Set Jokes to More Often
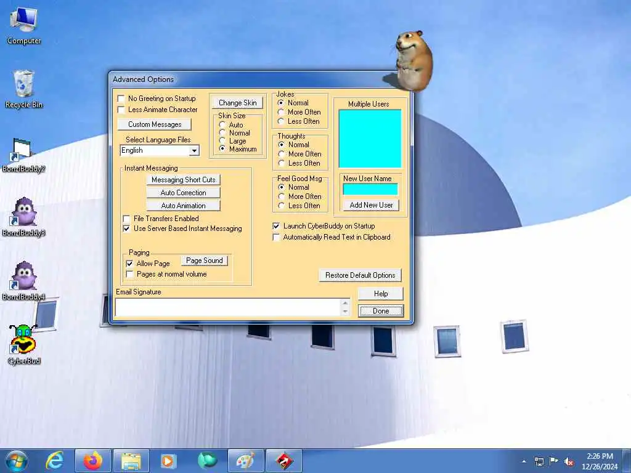This screenshot has height=473, width=631. click(x=281, y=112)
